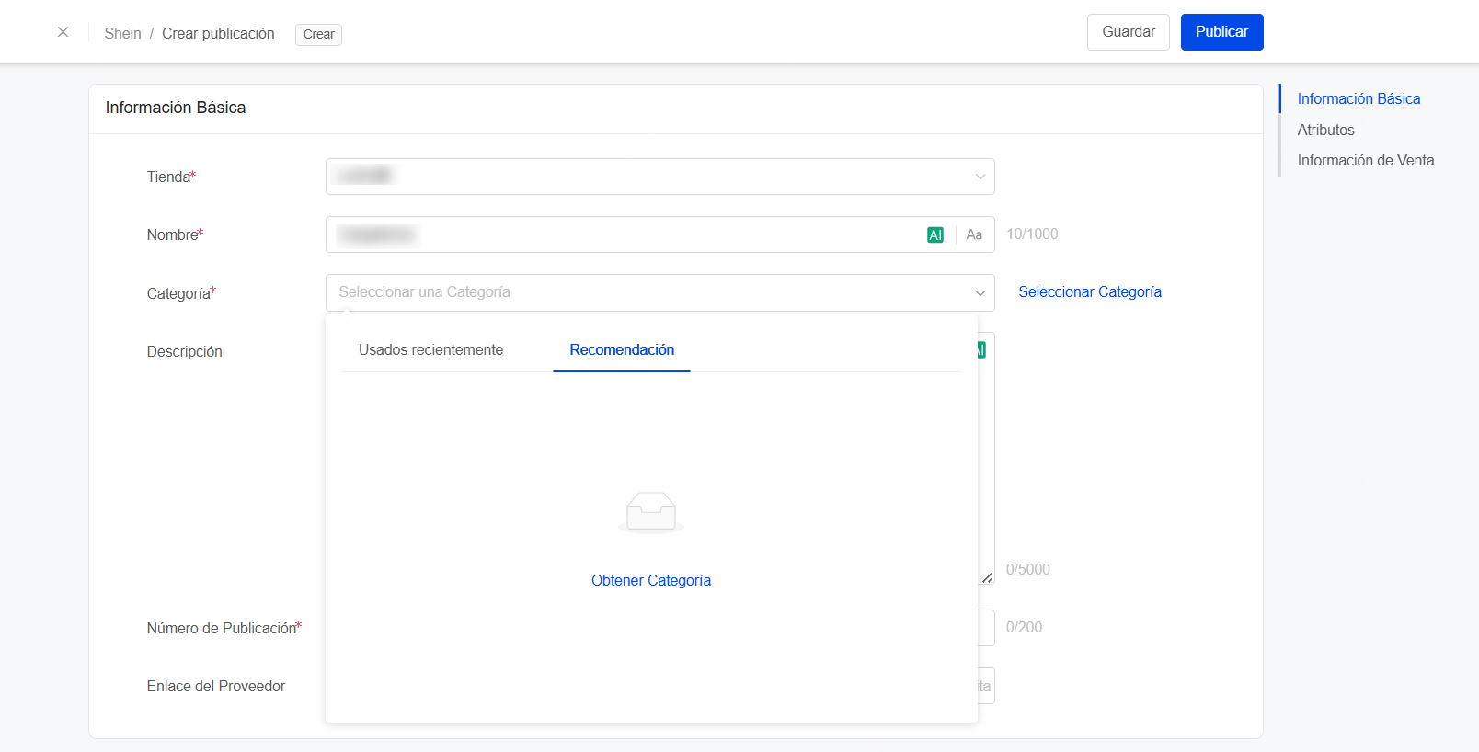Screen dimensions: 1479x752
Task: Click the Aa text case icon
Action: click(974, 234)
